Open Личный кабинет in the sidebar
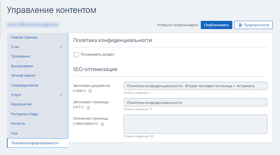Image resolution: width=280 pixels, height=155 pixels. (23, 76)
